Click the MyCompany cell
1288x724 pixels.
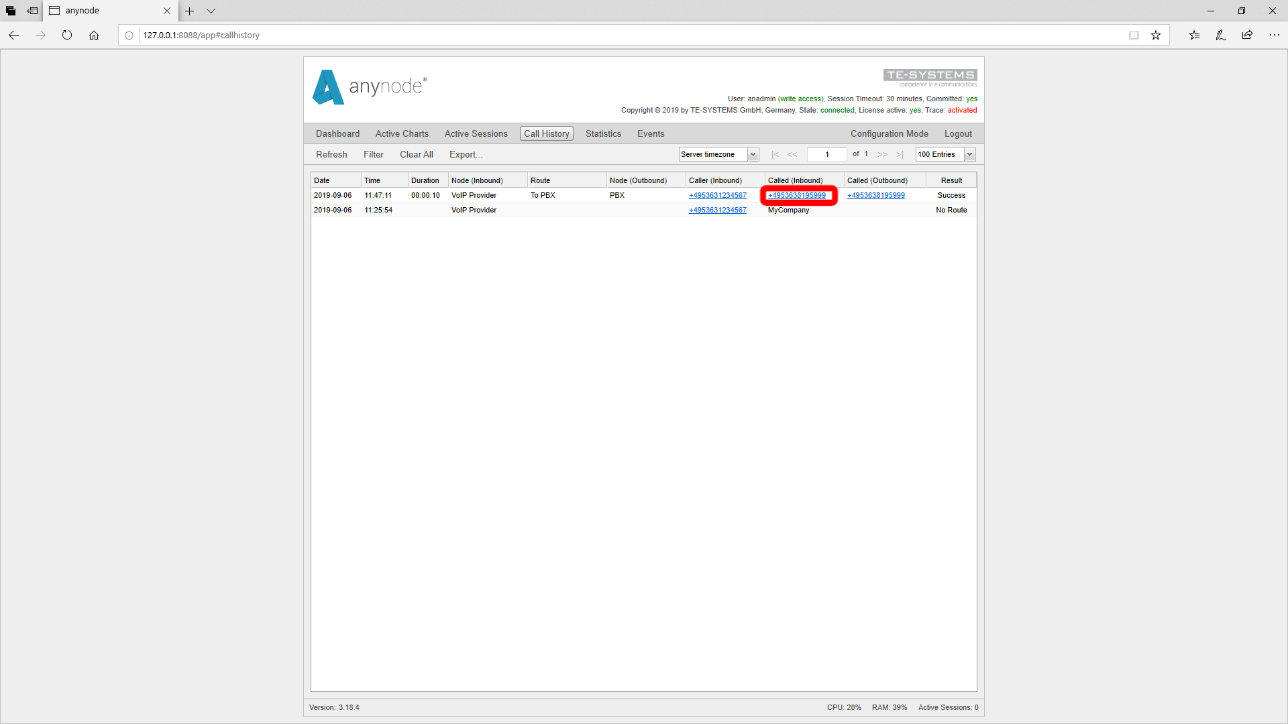pyautogui.click(x=788, y=210)
